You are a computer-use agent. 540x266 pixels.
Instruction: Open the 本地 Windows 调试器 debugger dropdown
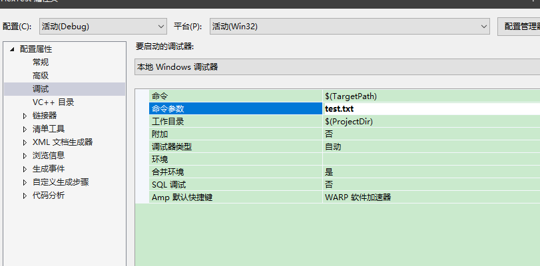[x=336, y=67]
